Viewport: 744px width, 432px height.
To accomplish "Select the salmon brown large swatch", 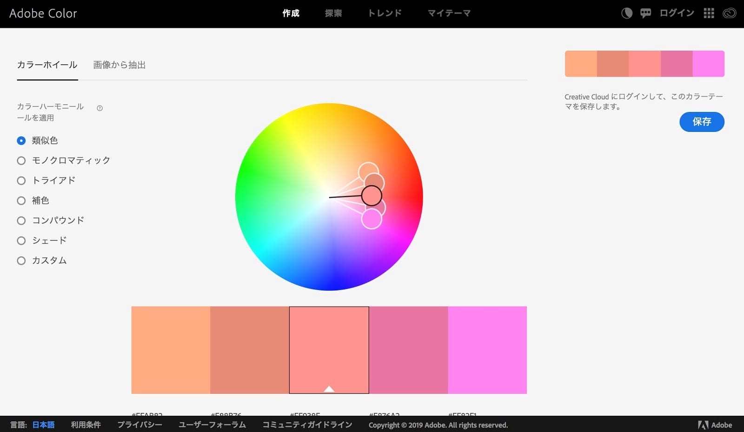I will [x=250, y=350].
